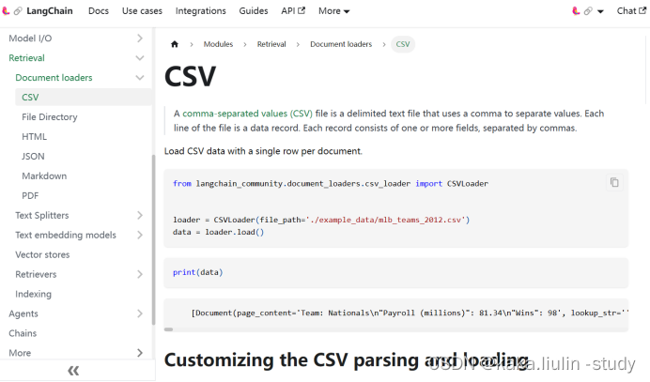Screen dimensions: 650x382
Task: Expand the Agents chevron
Action: point(140,313)
